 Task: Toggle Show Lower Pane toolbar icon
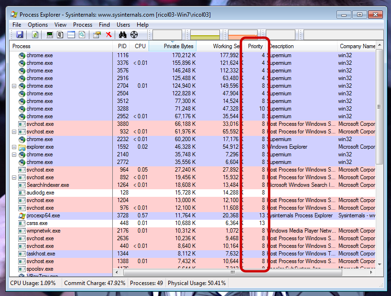pyautogui.click(x=71, y=35)
